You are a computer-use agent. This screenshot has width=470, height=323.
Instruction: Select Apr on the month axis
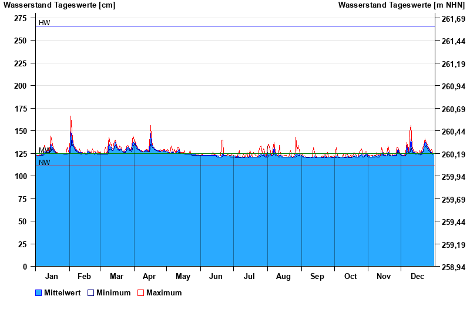(149, 277)
